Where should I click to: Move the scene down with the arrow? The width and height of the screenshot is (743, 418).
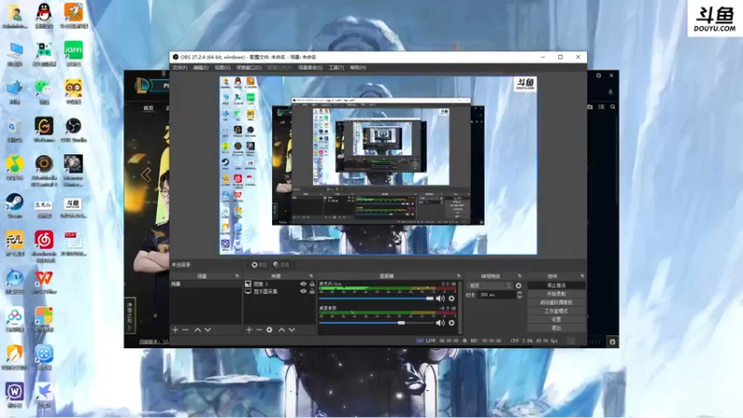click(208, 330)
